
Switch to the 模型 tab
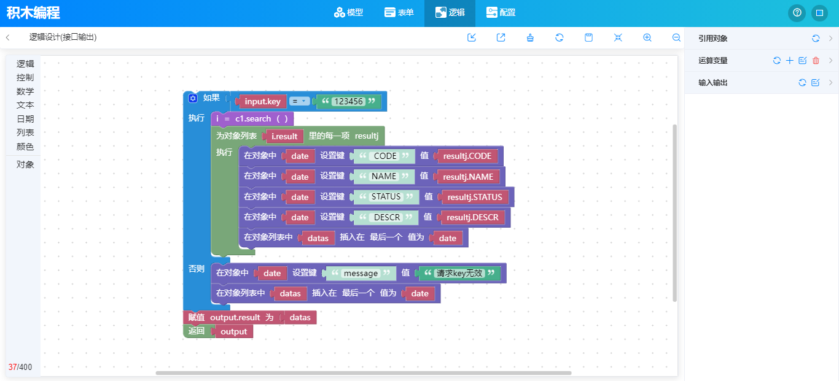point(348,13)
